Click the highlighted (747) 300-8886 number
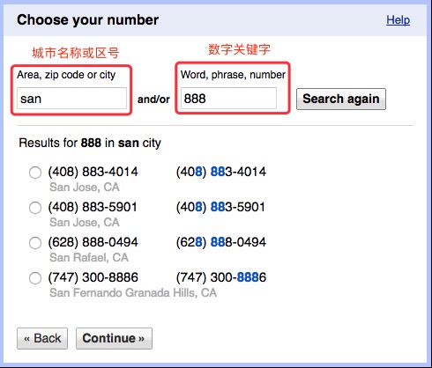This screenshot has width=432, height=368. point(221,277)
